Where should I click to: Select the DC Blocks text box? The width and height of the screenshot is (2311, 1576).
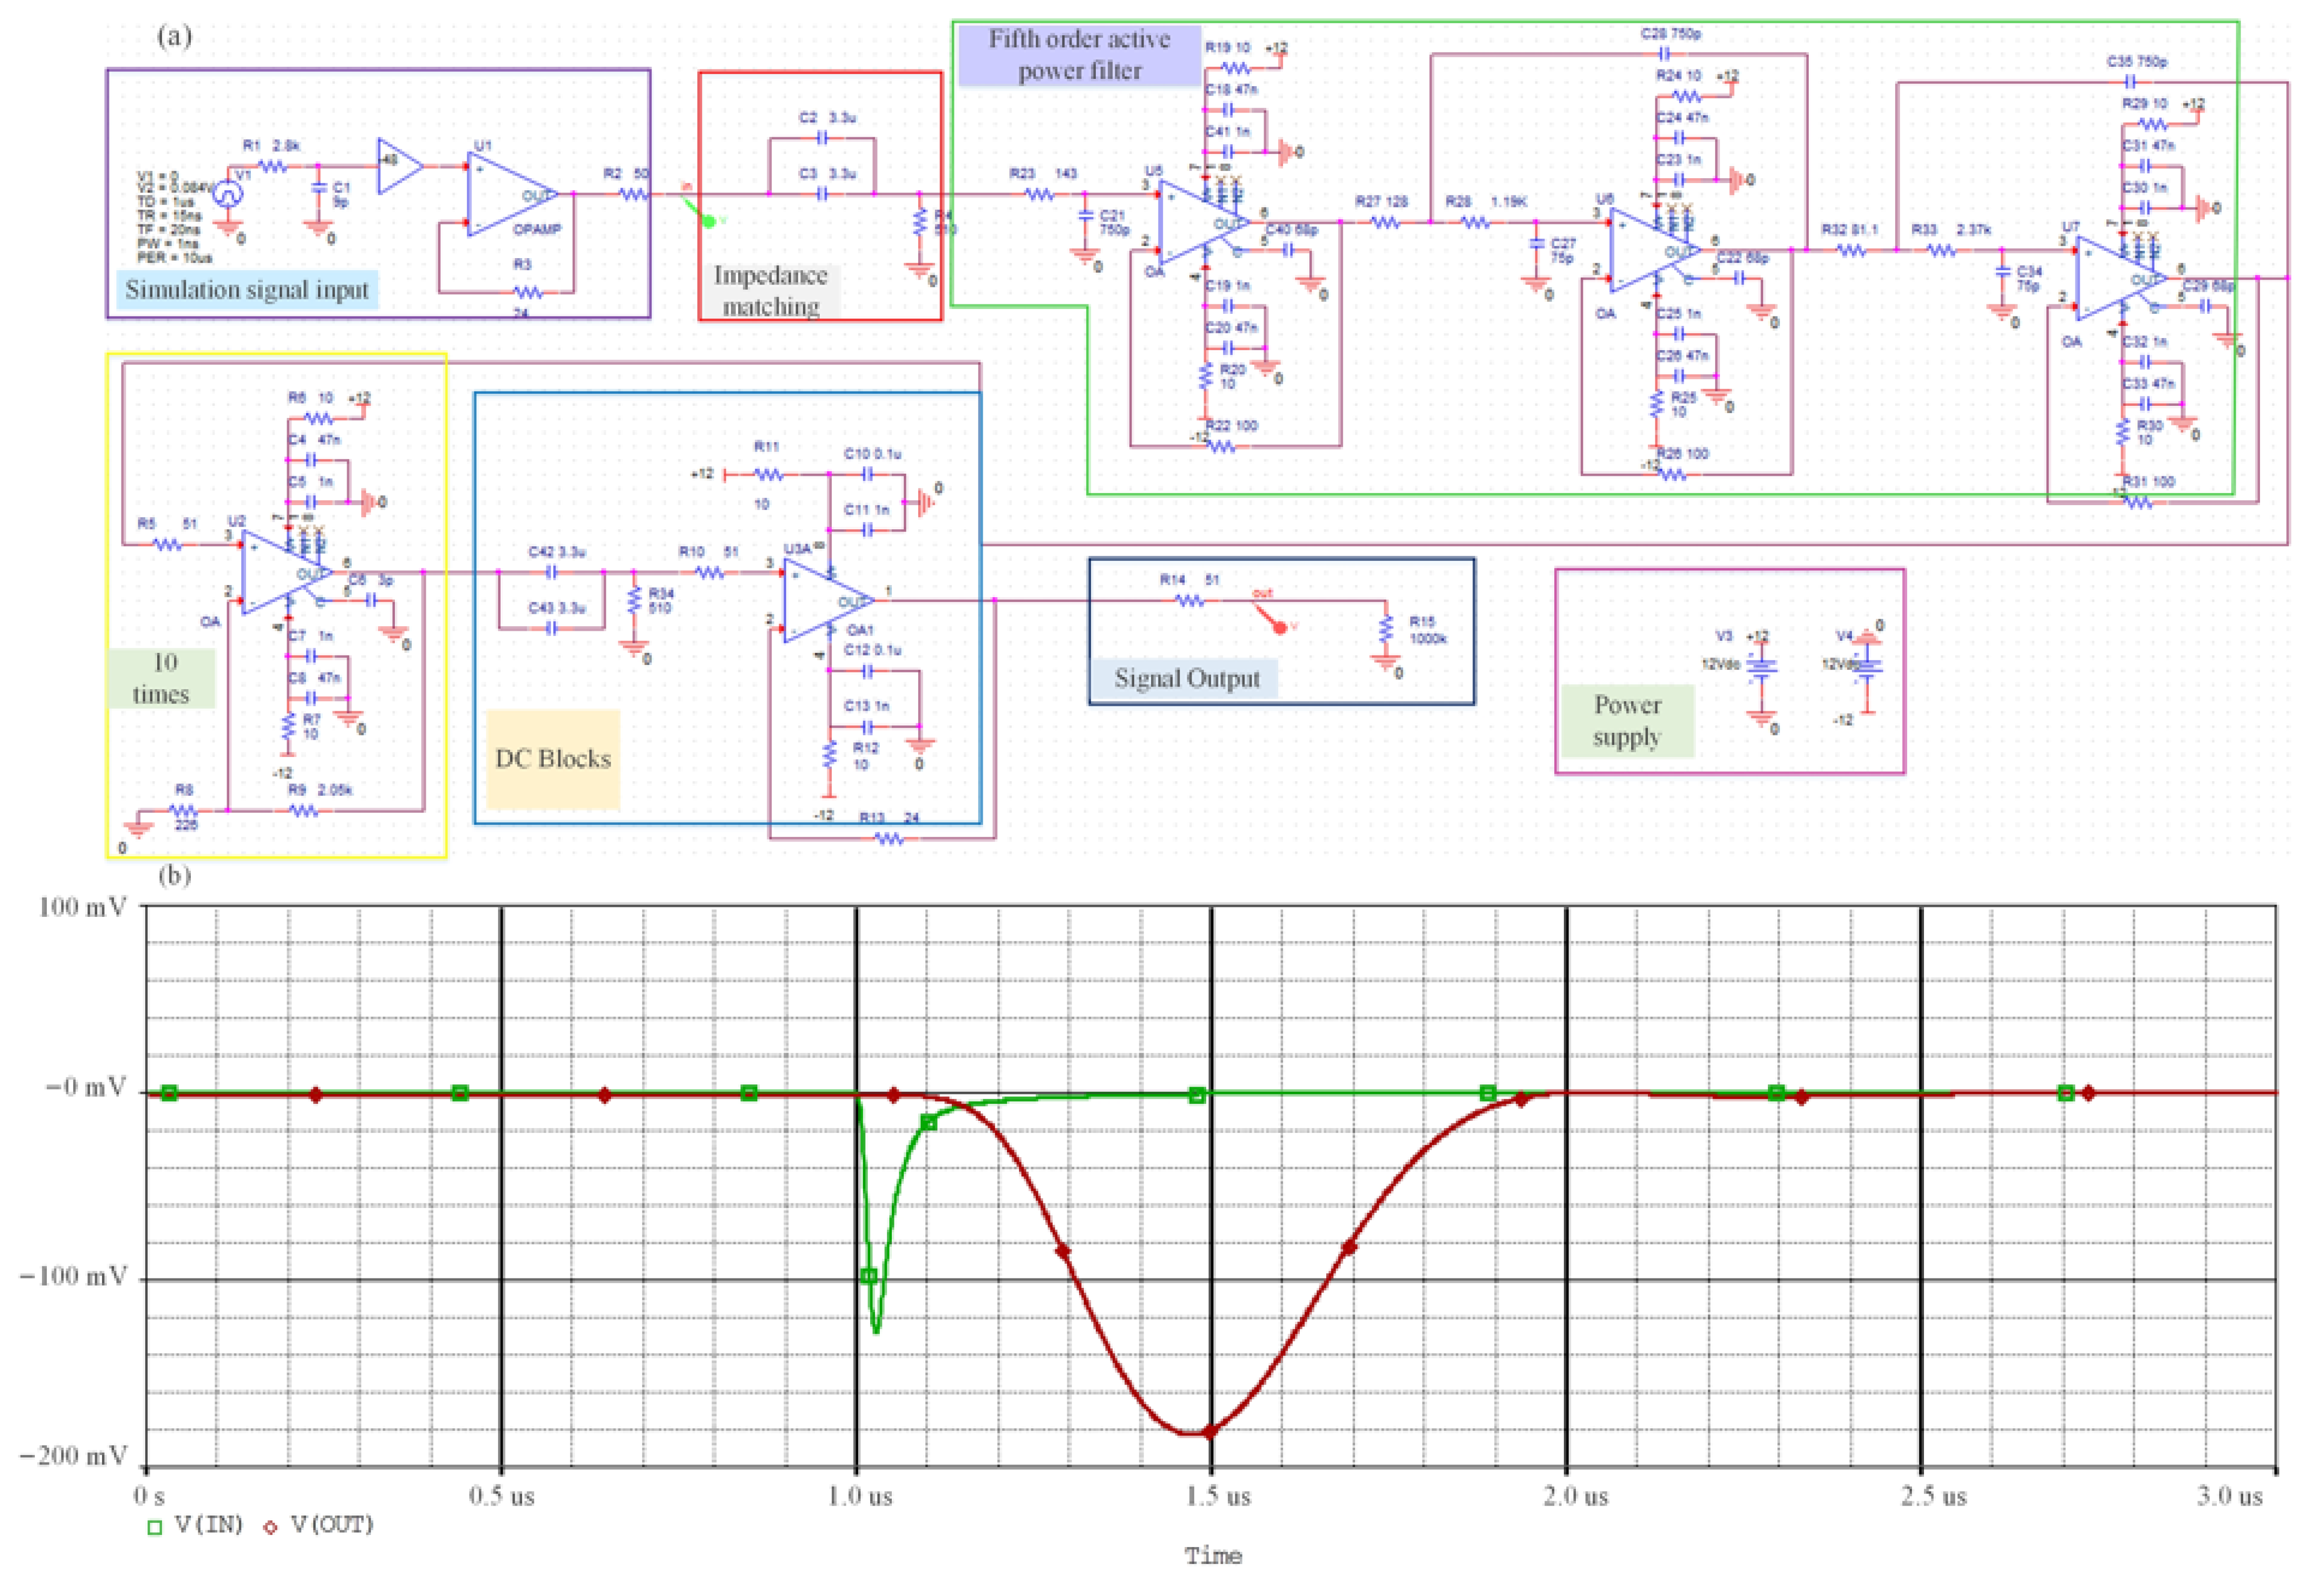553,759
